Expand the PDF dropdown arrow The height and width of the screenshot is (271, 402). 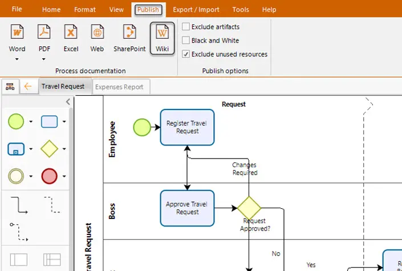point(44,59)
